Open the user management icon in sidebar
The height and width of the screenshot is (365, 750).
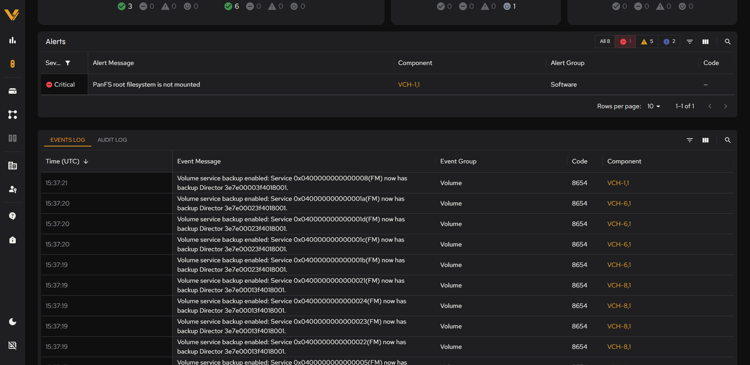tap(13, 189)
